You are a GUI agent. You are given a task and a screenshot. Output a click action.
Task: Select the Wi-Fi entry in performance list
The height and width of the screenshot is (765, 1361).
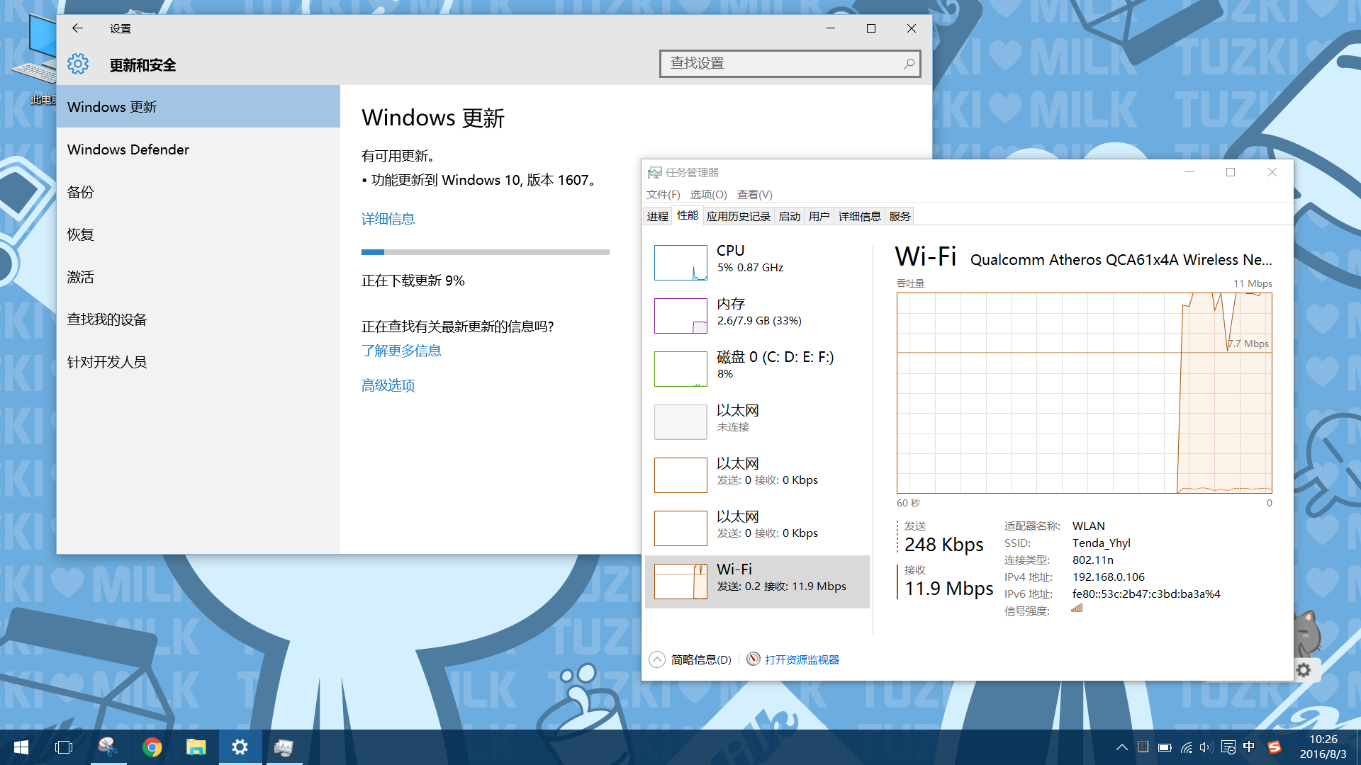[x=757, y=582]
